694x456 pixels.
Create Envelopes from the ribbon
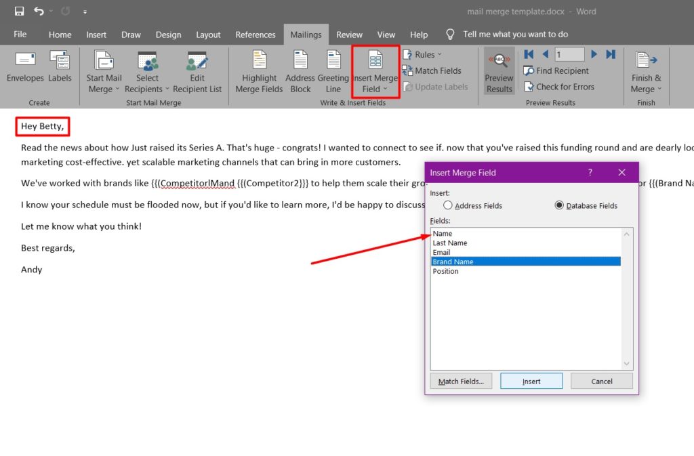coord(25,67)
